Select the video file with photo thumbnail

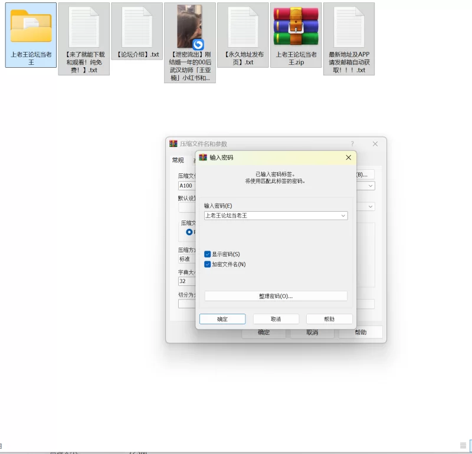tap(189, 27)
